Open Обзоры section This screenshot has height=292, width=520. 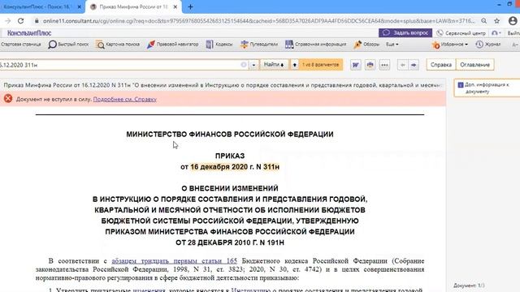(x=366, y=45)
